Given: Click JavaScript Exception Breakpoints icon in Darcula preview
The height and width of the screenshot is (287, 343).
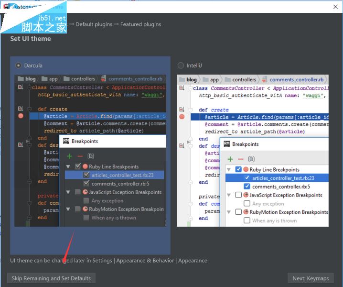Looking at the screenshot, I should point(85,192).
